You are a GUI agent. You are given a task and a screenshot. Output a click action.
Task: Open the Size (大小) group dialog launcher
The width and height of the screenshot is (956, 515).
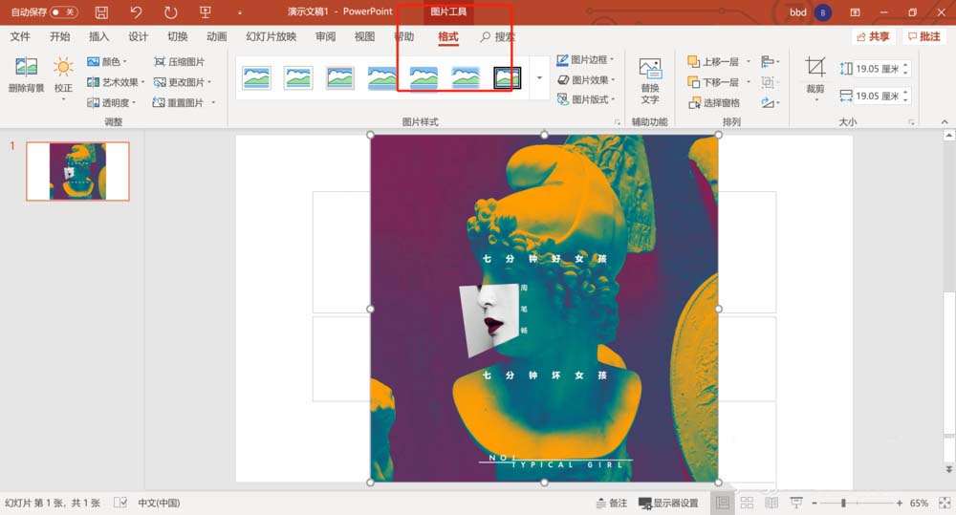tap(911, 122)
